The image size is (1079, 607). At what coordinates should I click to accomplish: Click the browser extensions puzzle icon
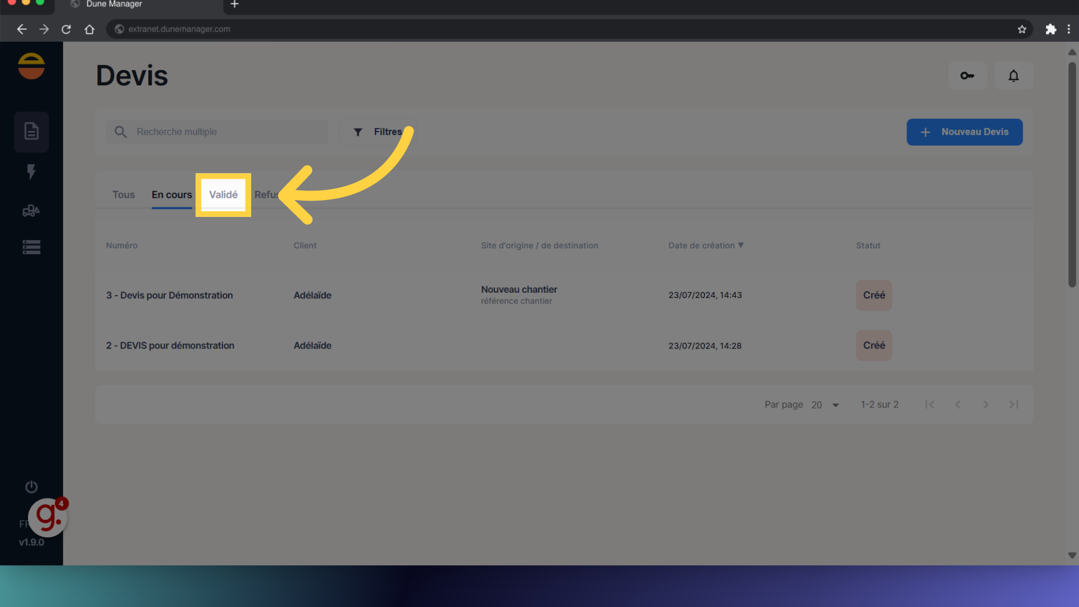click(1050, 29)
